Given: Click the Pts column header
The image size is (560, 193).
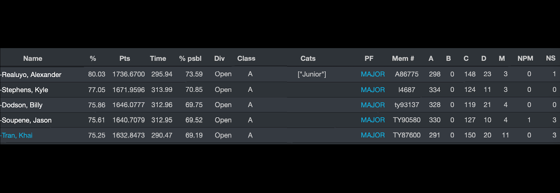Looking at the screenshot, I should (x=125, y=58).
